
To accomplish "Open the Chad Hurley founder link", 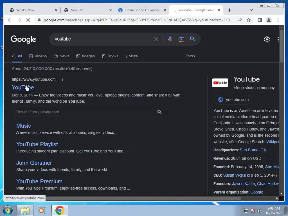I will click(x=268, y=184).
